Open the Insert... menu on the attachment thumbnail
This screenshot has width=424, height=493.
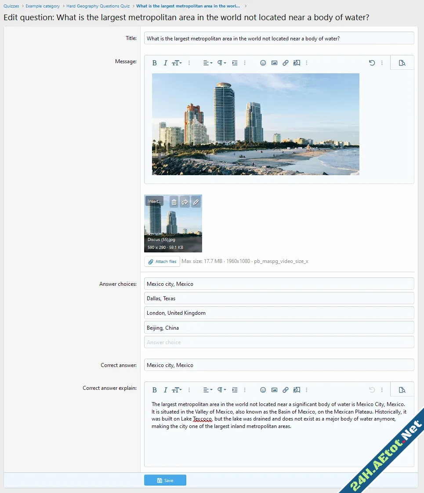click(x=154, y=201)
